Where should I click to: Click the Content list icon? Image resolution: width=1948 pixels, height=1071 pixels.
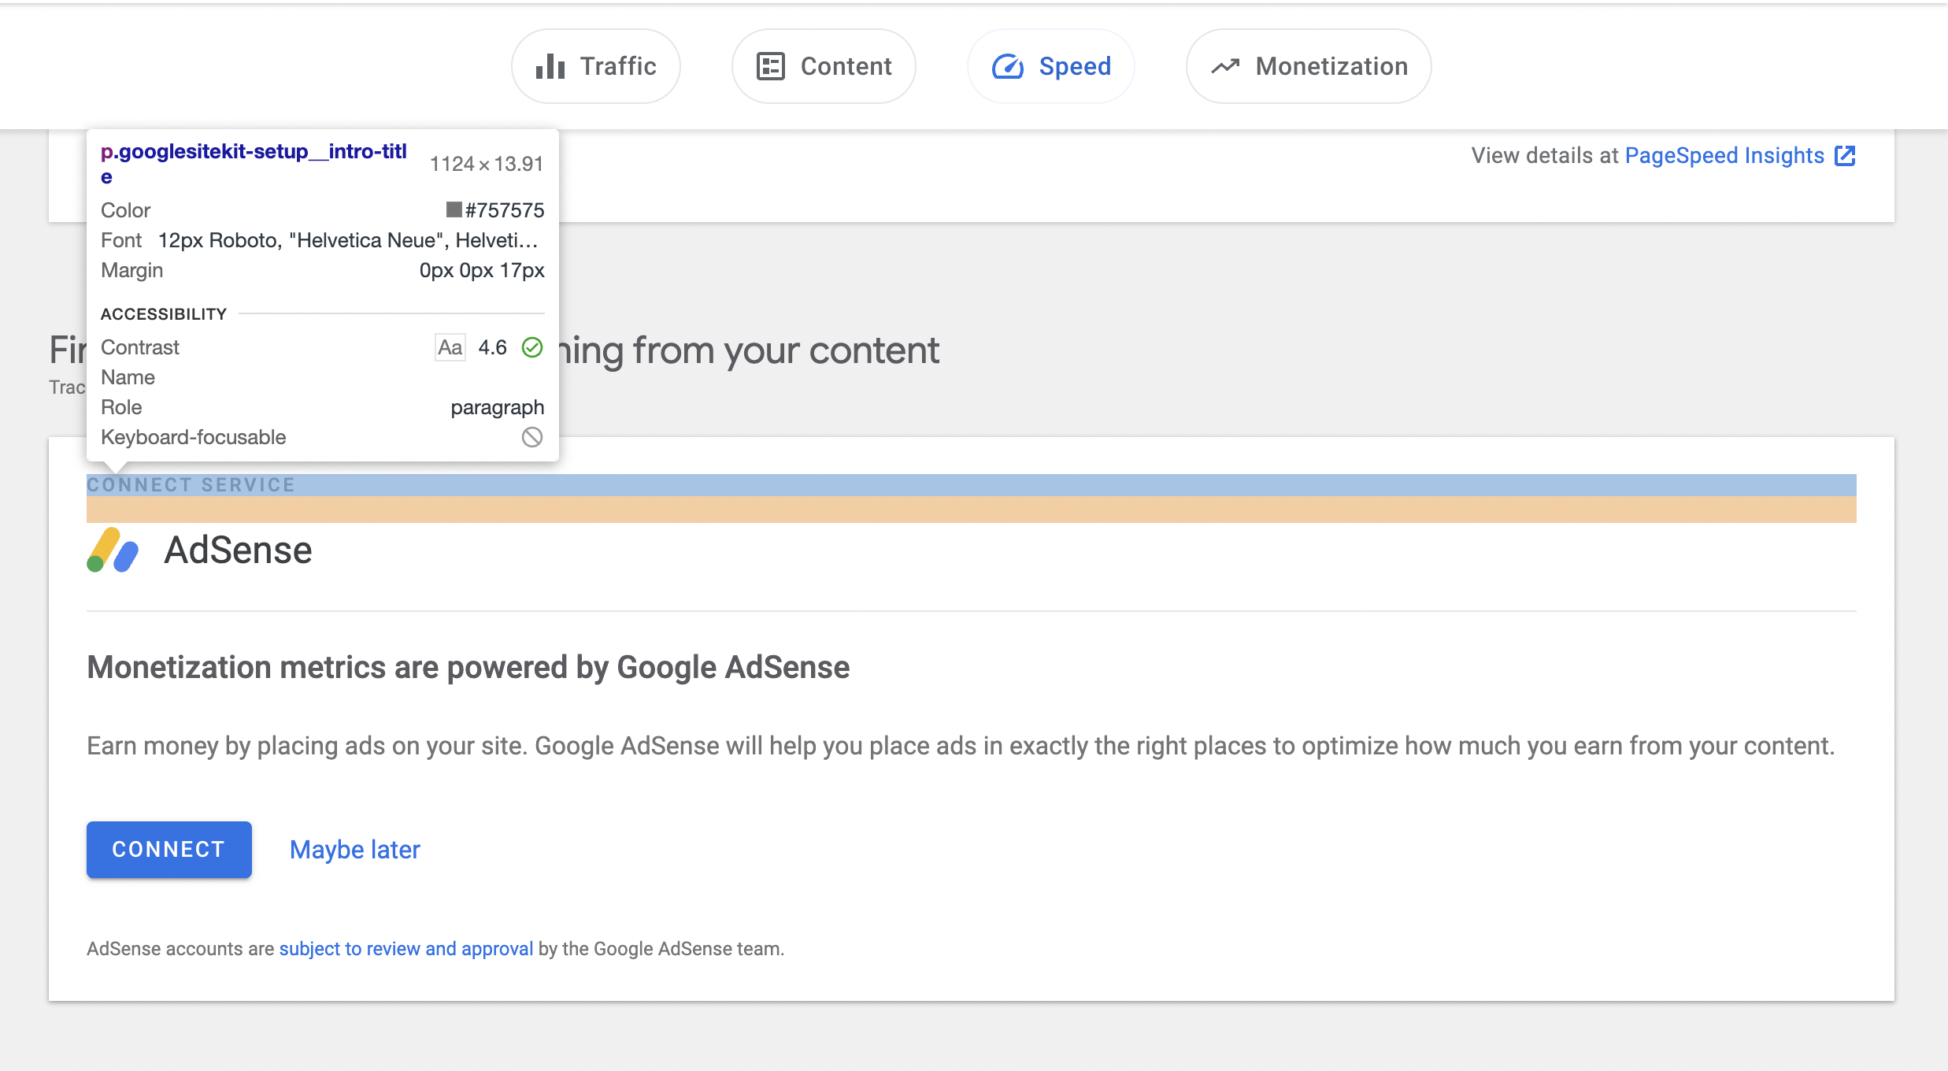(x=770, y=67)
